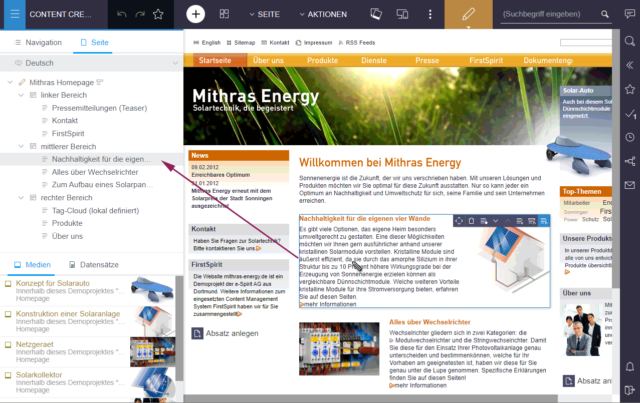Open the chat messages icon
Viewport: 640px width, 403px height.
[629, 14]
